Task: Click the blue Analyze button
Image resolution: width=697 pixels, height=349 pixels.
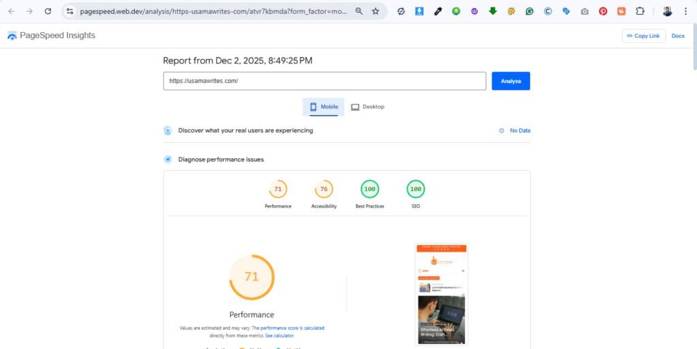Action: click(x=510, y=81)
